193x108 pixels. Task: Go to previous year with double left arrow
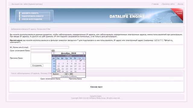pyautogui.click(x=54, y=56)
